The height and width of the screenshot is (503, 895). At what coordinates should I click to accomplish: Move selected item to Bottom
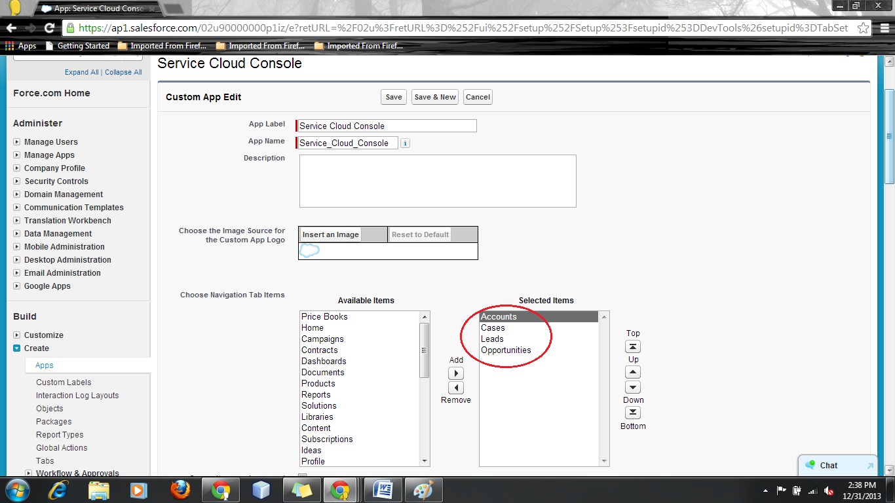coord(633,413)
